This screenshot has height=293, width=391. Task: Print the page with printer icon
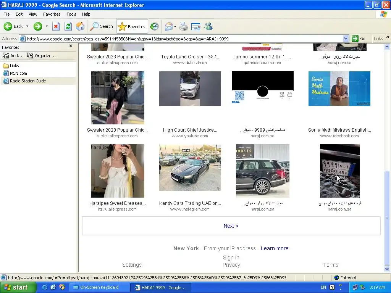184,26
